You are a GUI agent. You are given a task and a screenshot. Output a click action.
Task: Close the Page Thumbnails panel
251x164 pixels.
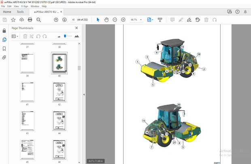[77, 28]
